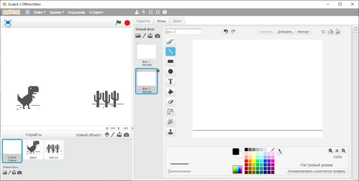The height and width of the screenshot is (181, 359).
Task: Click the green flag to start
Action: click(118, 23)
